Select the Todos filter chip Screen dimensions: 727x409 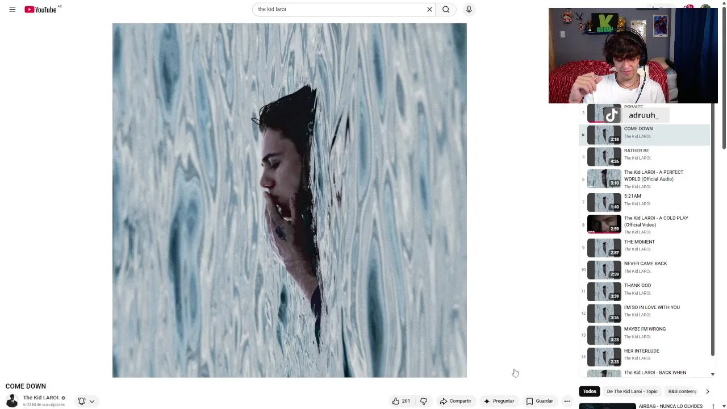coord(590,391)
